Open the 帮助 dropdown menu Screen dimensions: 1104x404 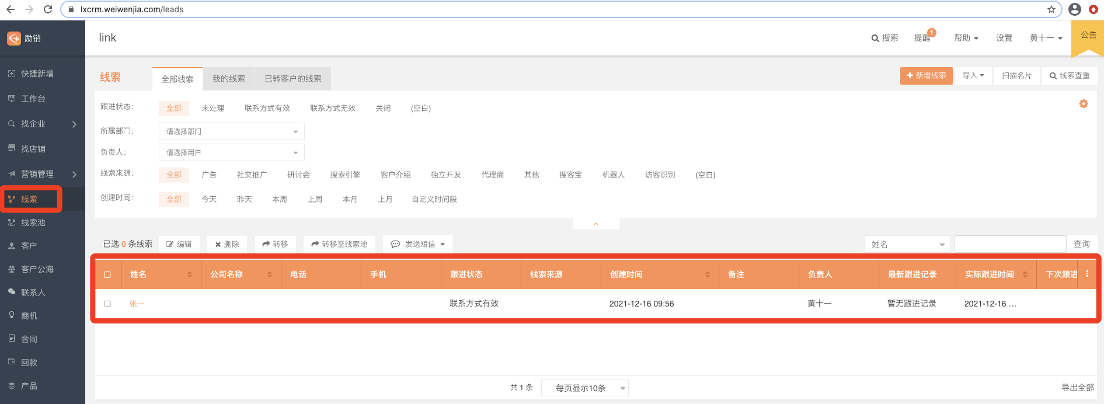[x=966, y=38]
